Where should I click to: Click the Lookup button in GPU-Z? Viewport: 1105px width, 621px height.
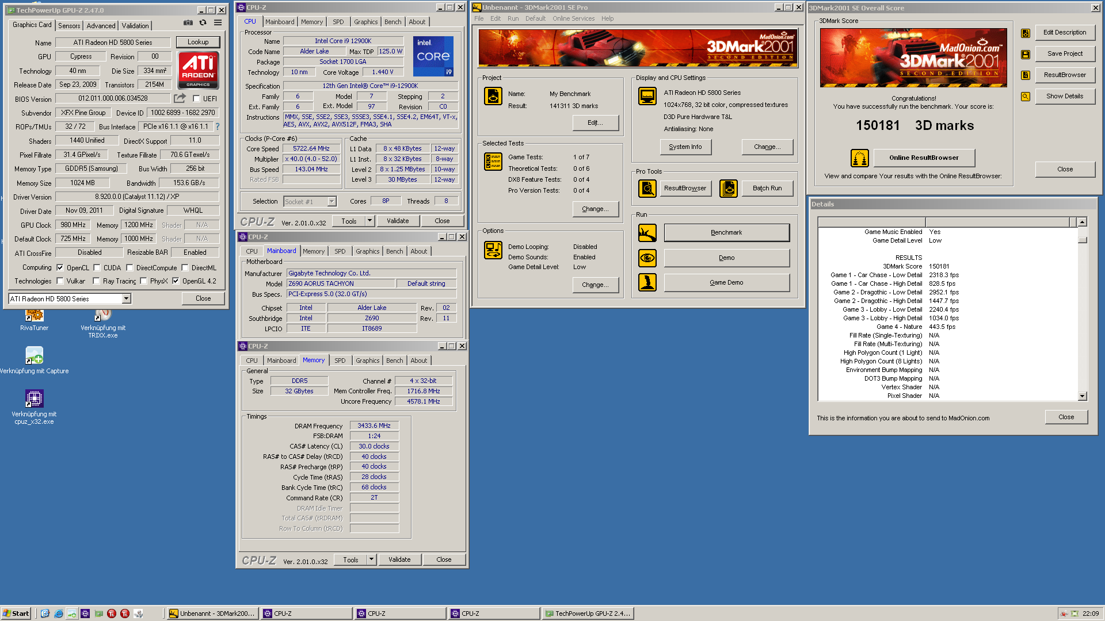pyautogui.click(x=197, y=42)
